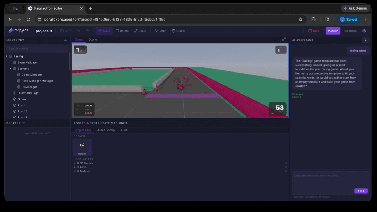Stop the running game preview
377x212 pixels.
314,31
